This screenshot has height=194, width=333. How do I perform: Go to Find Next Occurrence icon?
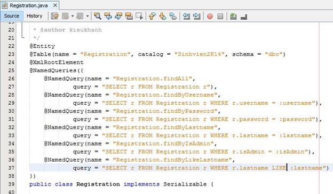(118, 16)
